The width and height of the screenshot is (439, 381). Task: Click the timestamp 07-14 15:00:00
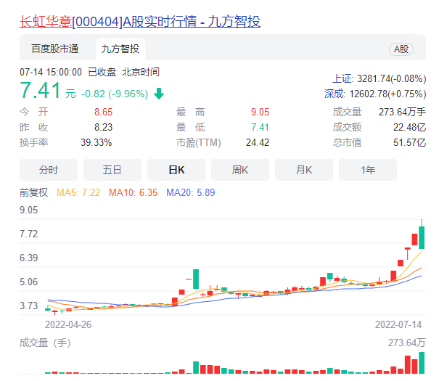point(51,73)
